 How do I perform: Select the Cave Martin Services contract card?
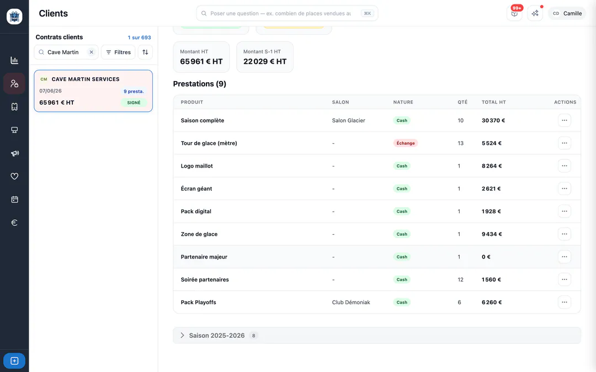point(93,91)
